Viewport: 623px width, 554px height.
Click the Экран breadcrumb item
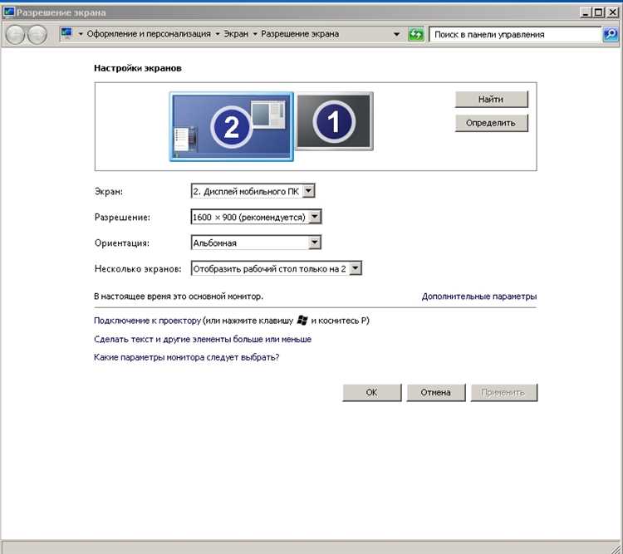coord(236,34)
